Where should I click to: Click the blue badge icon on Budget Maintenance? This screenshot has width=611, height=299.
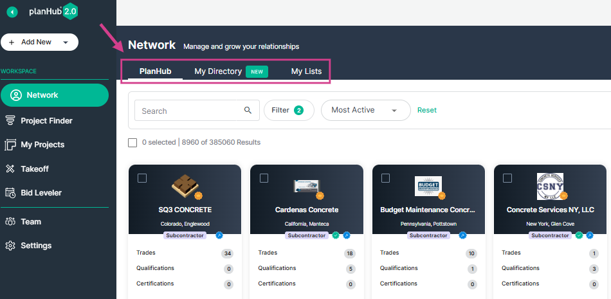[x=462, y=235]
